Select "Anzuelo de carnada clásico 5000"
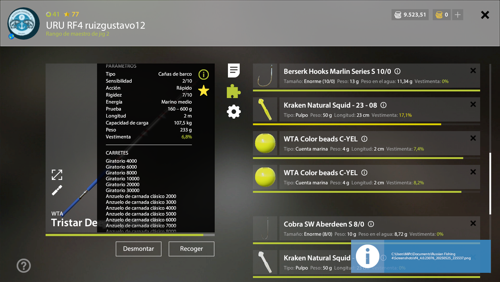Screen dimensions: 500x282 (x=141, y=214)
